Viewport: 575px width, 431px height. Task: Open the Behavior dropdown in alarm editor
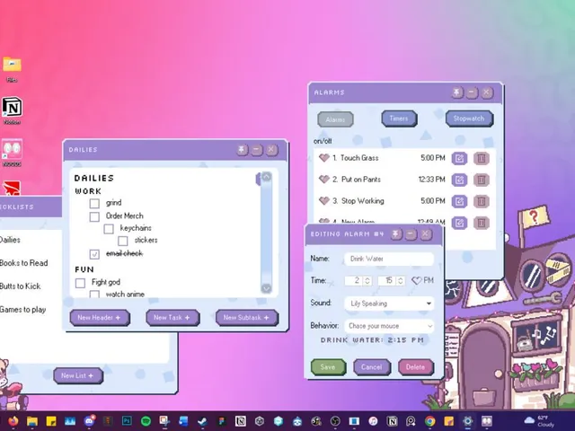(x=389, y=326)
